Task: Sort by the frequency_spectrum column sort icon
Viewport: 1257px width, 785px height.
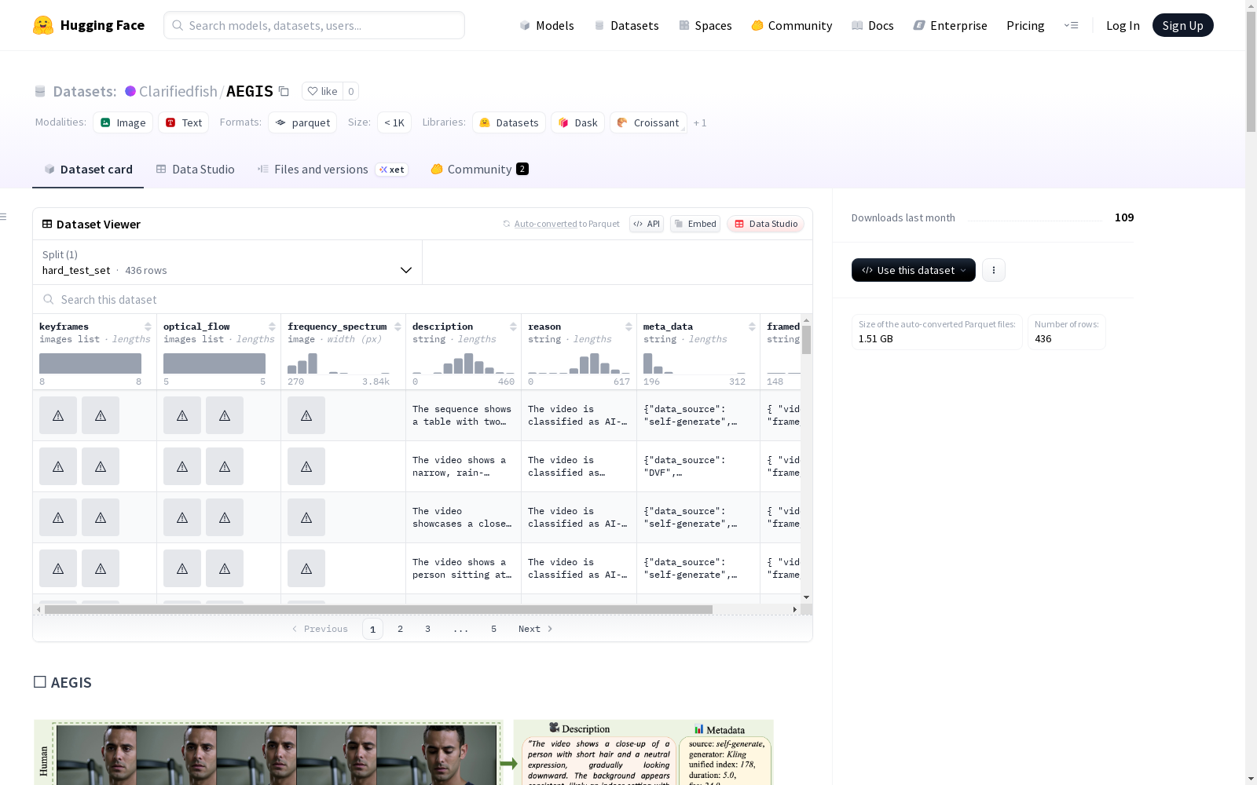Action: click(398, 327)
